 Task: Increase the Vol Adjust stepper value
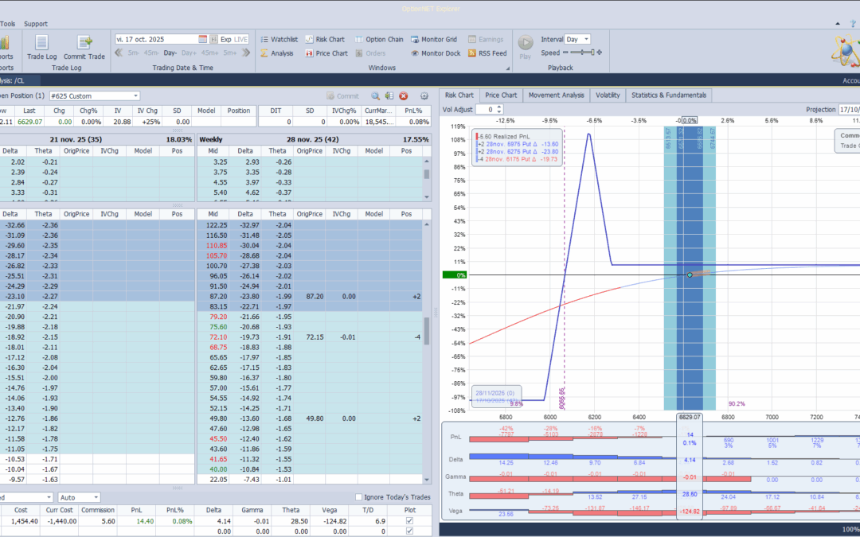point(499,107)
